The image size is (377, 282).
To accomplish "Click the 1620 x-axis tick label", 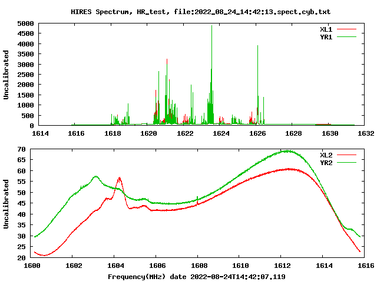I will [x=148, y=133].
